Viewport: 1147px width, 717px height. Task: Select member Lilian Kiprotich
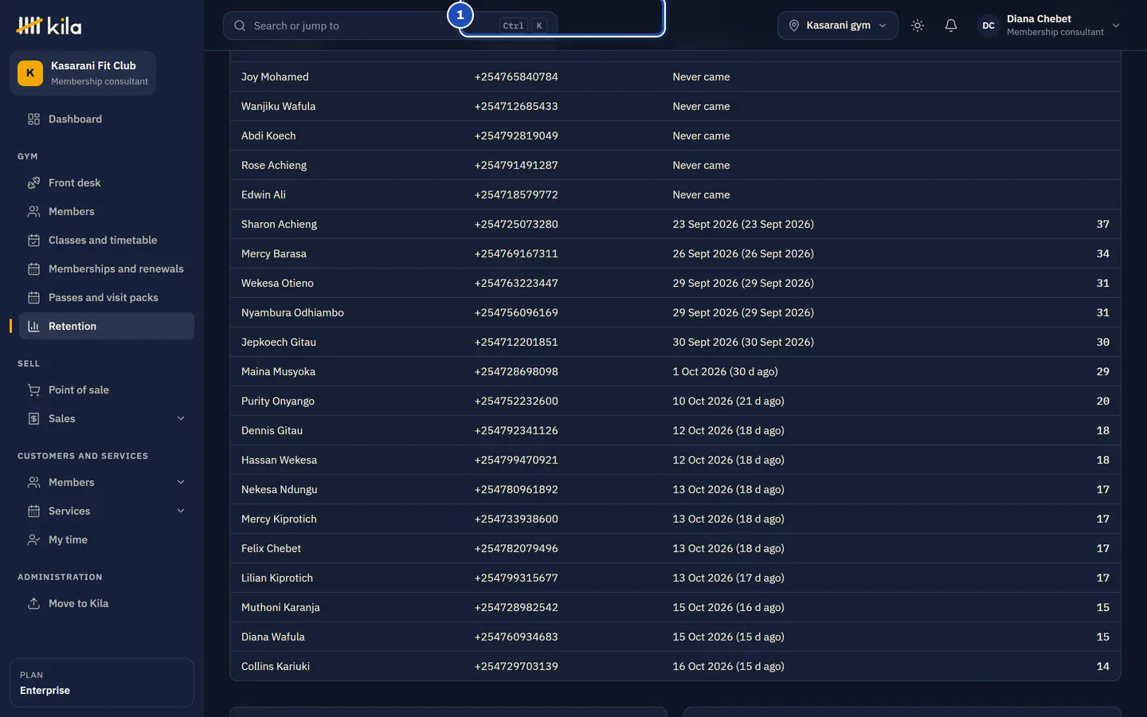coord(277,578)
